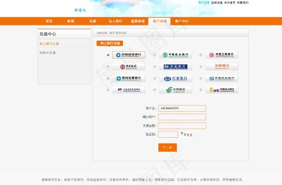Click the Agricultural Bank of China logo
282x185 pixels.
175,55
